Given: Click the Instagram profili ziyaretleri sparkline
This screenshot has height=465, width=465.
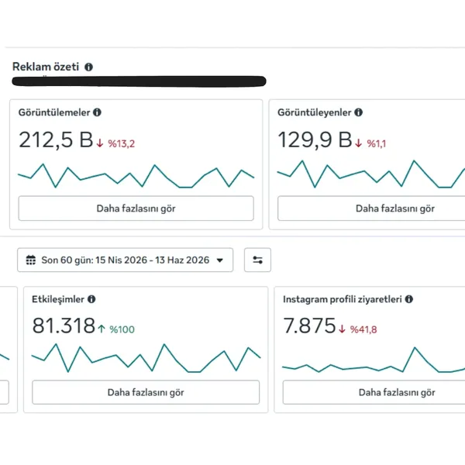Looking at the screenshot, I should coord(374,360).
